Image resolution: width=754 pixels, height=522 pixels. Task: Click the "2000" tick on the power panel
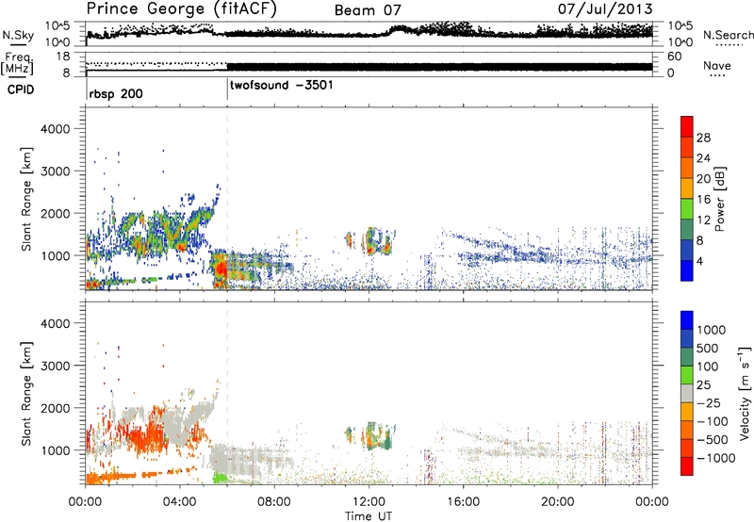pyautogui.click(x=55, y=213)
